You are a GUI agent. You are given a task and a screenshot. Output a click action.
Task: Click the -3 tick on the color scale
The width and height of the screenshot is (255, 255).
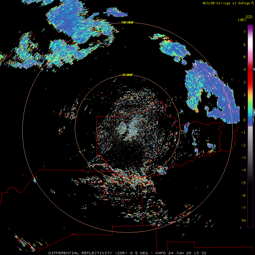[x=243, y=158]
